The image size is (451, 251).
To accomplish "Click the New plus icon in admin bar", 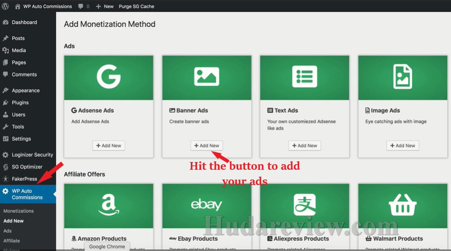I will 98,6.
